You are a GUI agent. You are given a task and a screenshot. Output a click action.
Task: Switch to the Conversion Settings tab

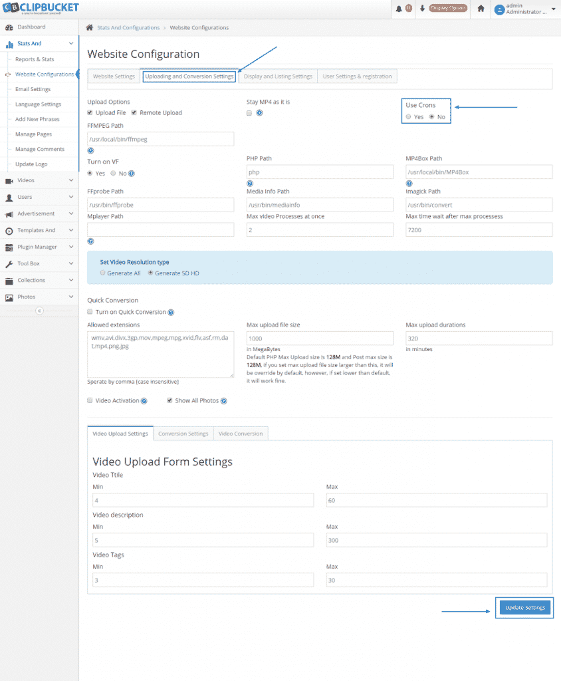tap(183, 433)
